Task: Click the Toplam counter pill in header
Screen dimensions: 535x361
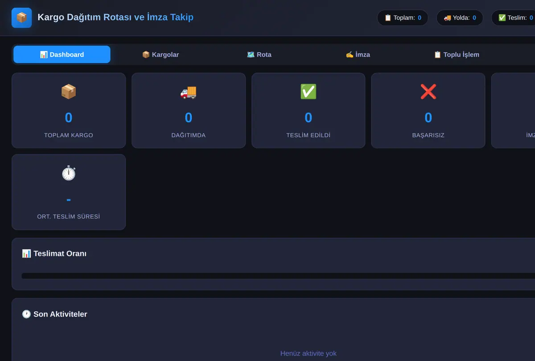Action: pyautogui.click(x=403, y=18)
